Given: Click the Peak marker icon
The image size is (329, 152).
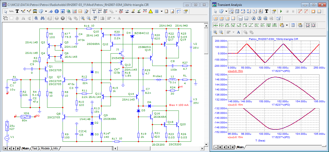Looking at the screenshot, I should point(227,25).
